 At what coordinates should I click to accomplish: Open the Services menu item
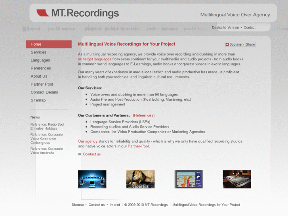(38, 52)
